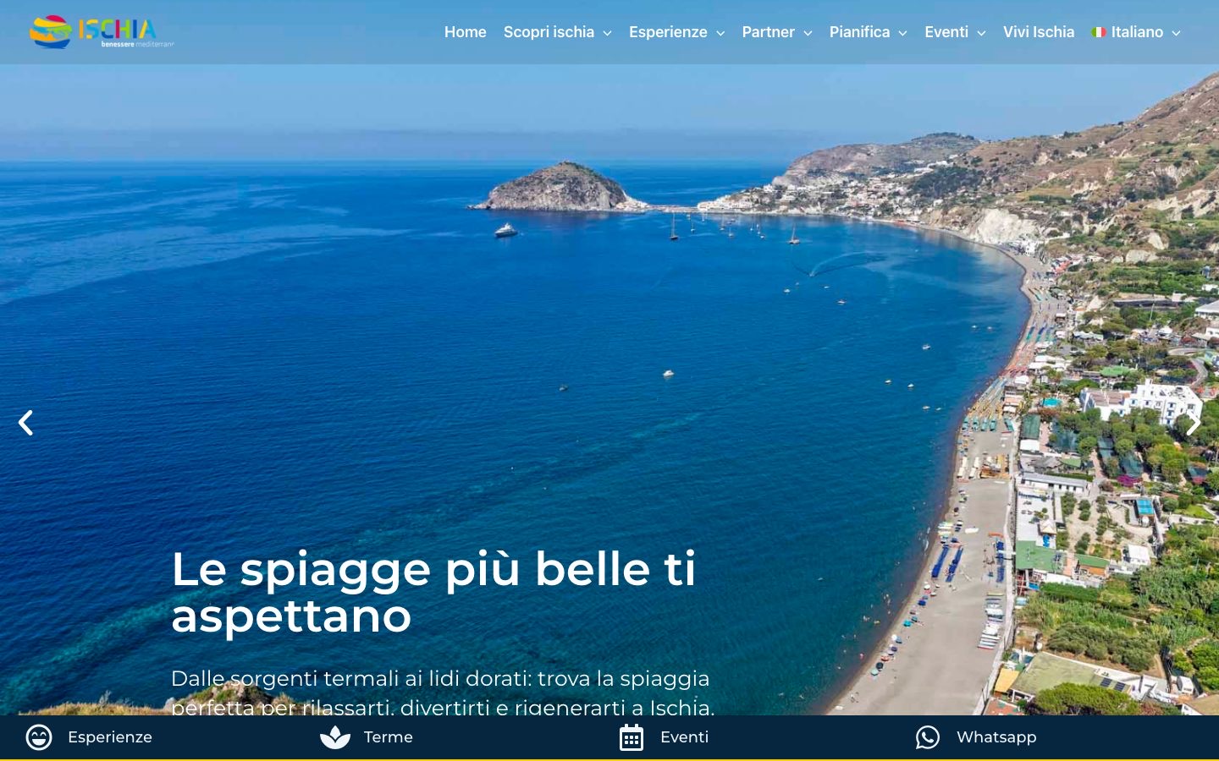Click the headline 'Le spiagge più belle ti aspettano'
This screenshot has width=1219, height=761.
click(433, 592)
